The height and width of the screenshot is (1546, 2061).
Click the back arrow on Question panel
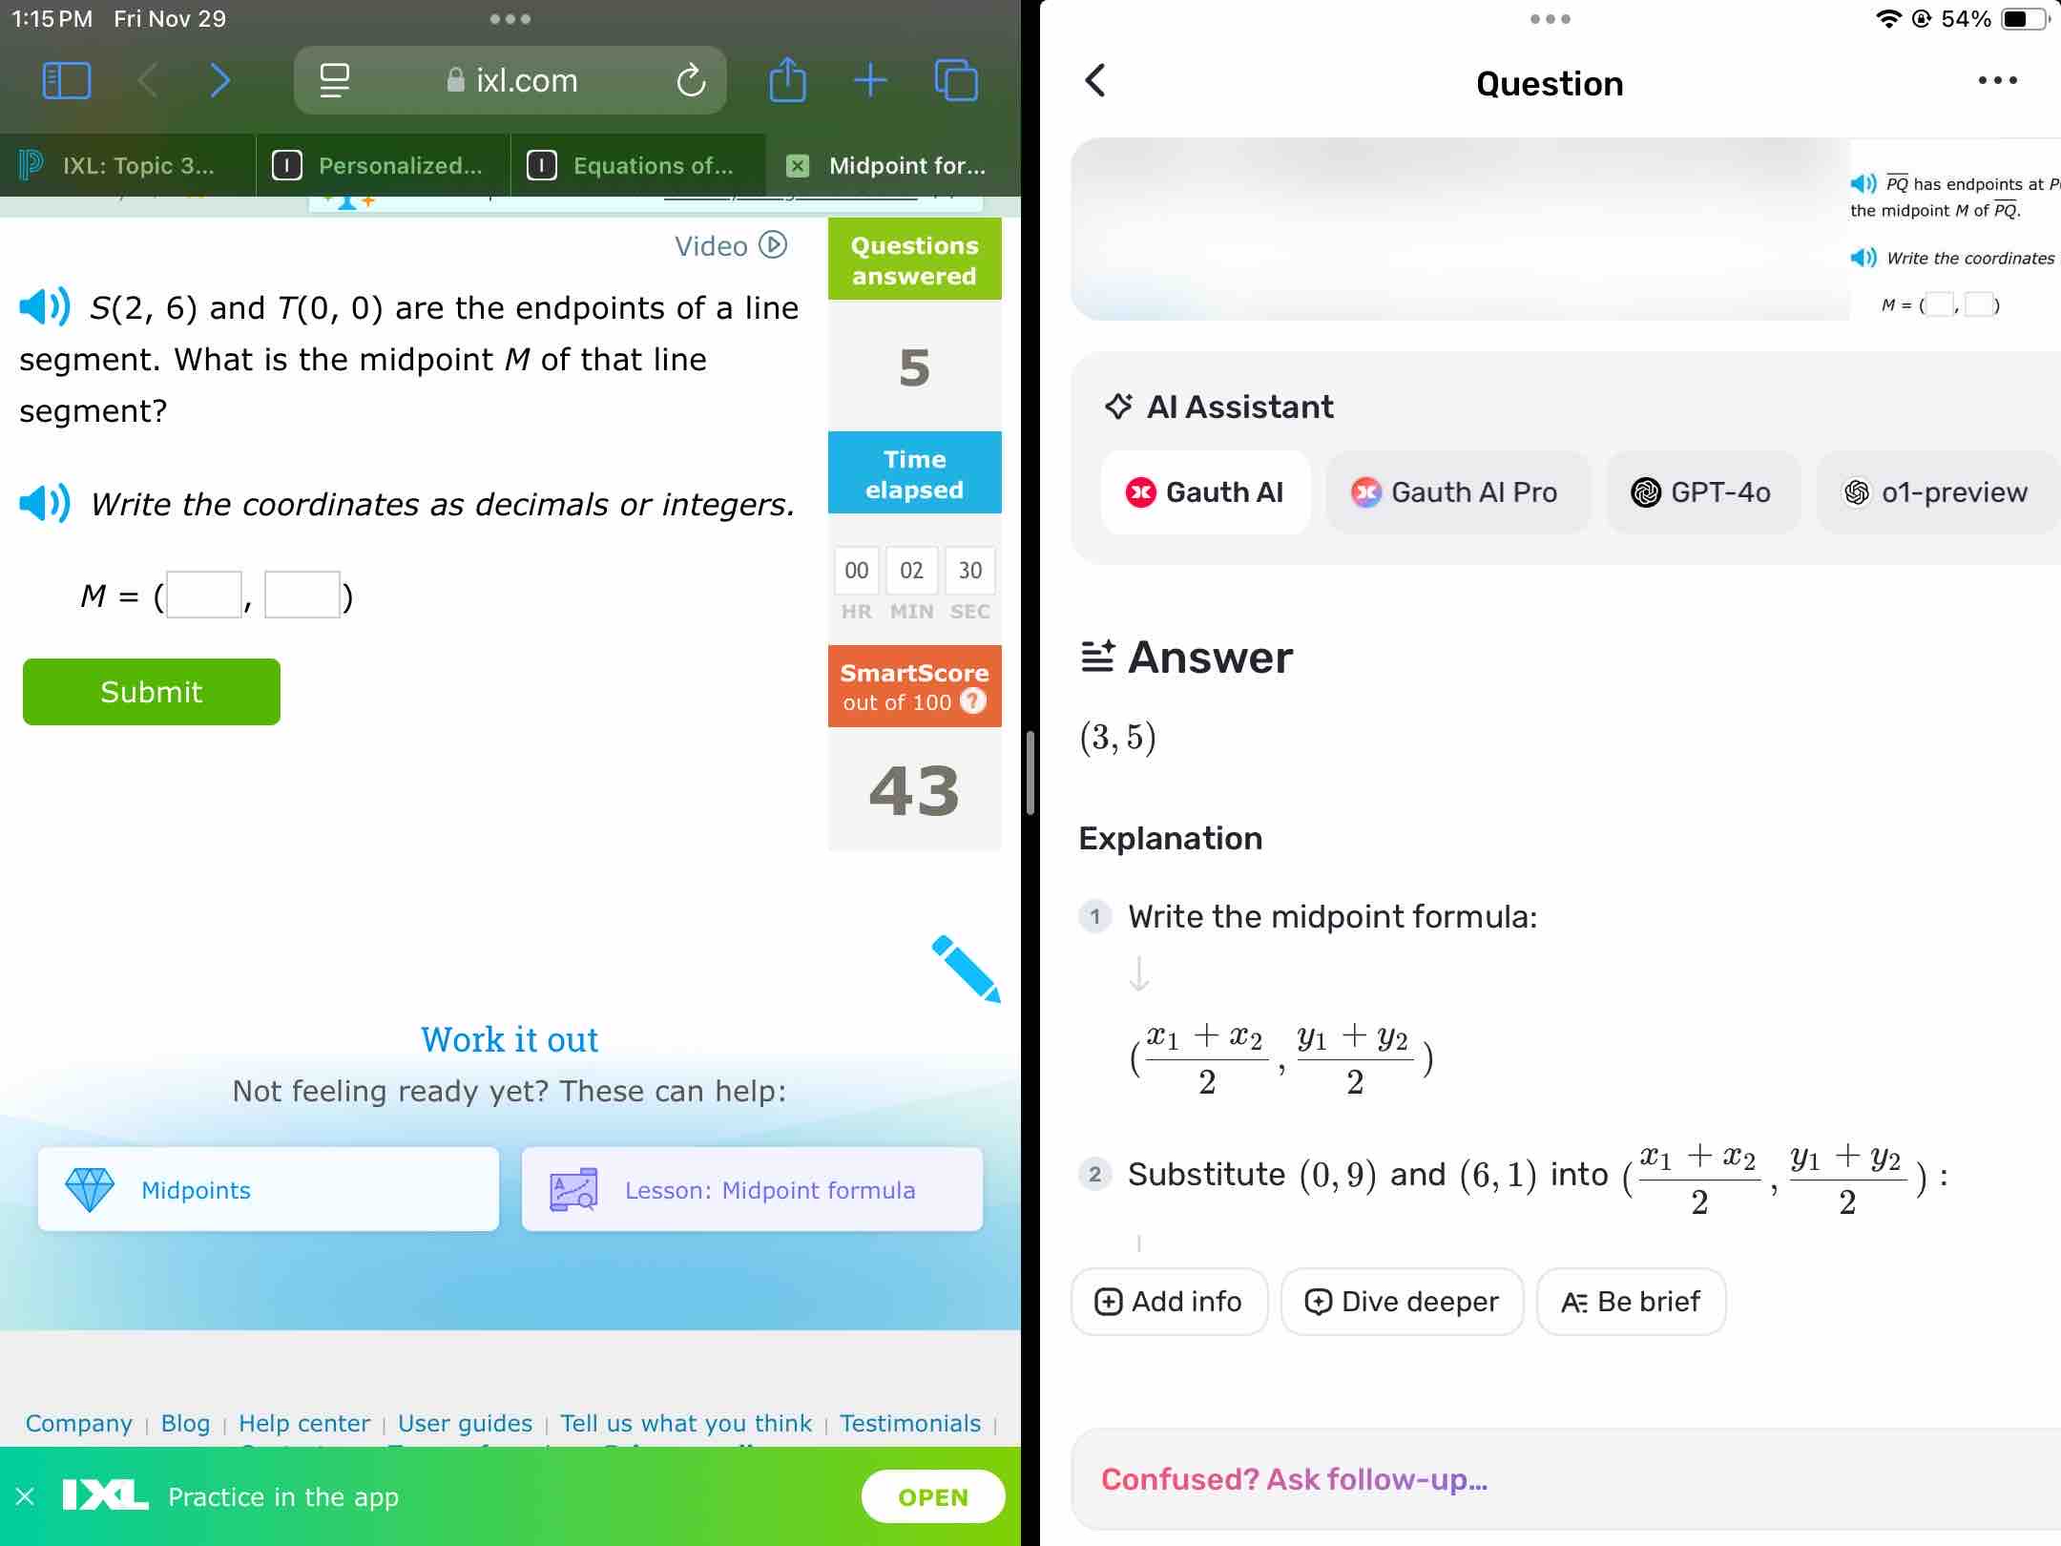[1097, 83]
